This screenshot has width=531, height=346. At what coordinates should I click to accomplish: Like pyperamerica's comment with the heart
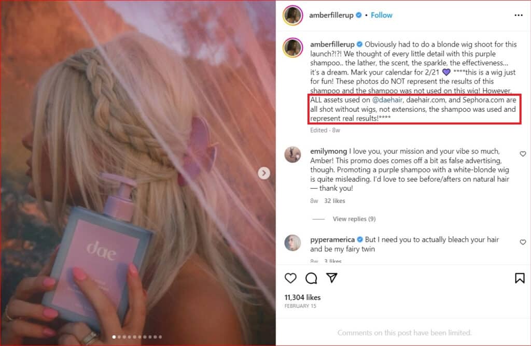tap(523, 242)
